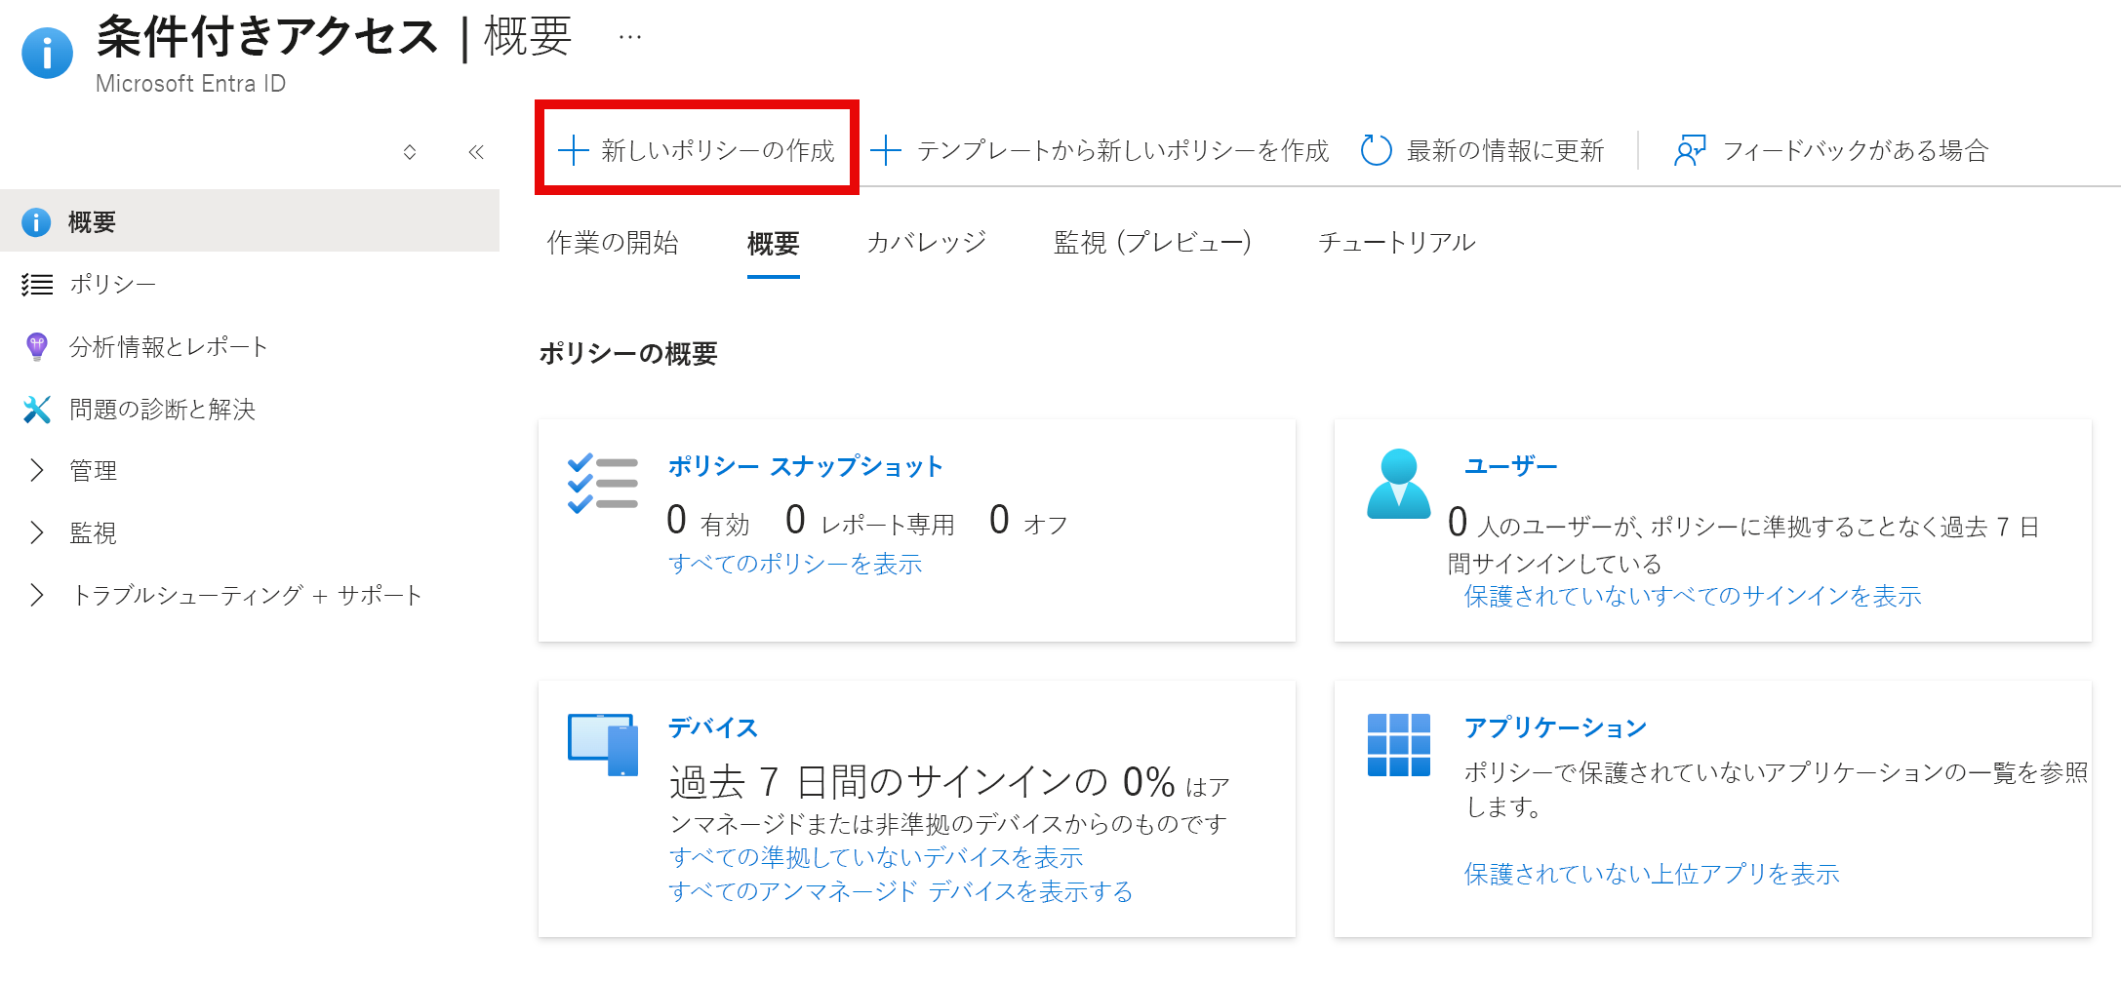2121x981 pixels.
Task: Open 問題の診断と解決 label in the sidebar
Action: [162, 410]
